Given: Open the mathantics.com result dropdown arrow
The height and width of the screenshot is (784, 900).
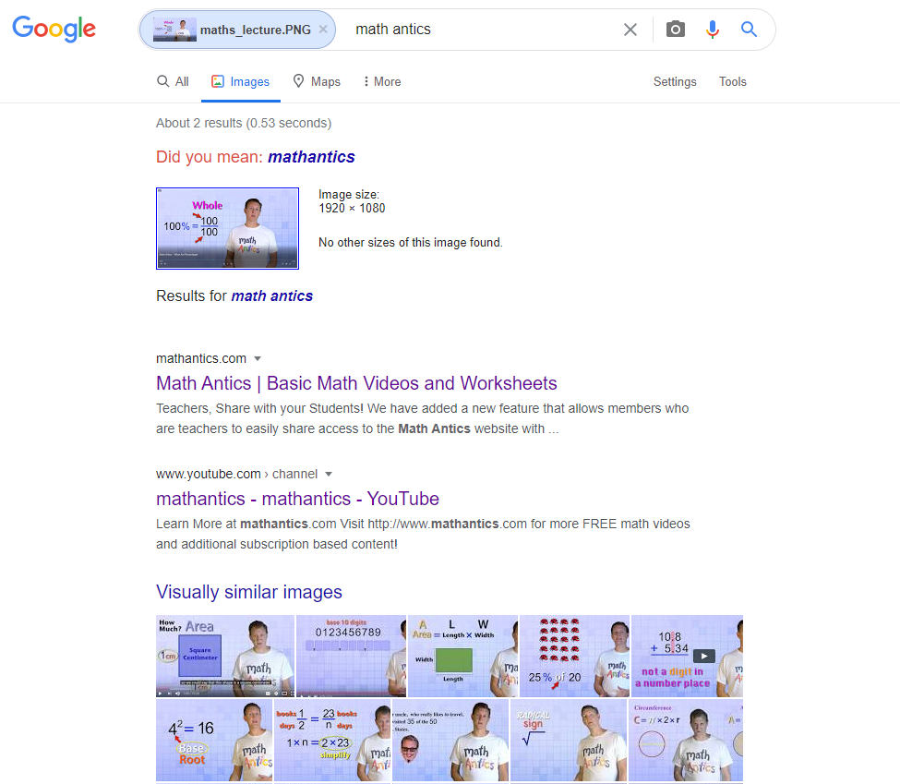Looking at the screenshot, I should coord(258,358).
